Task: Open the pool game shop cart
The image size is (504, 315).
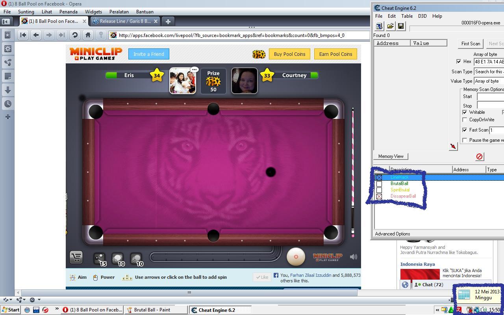Action: tap(76, 257)
